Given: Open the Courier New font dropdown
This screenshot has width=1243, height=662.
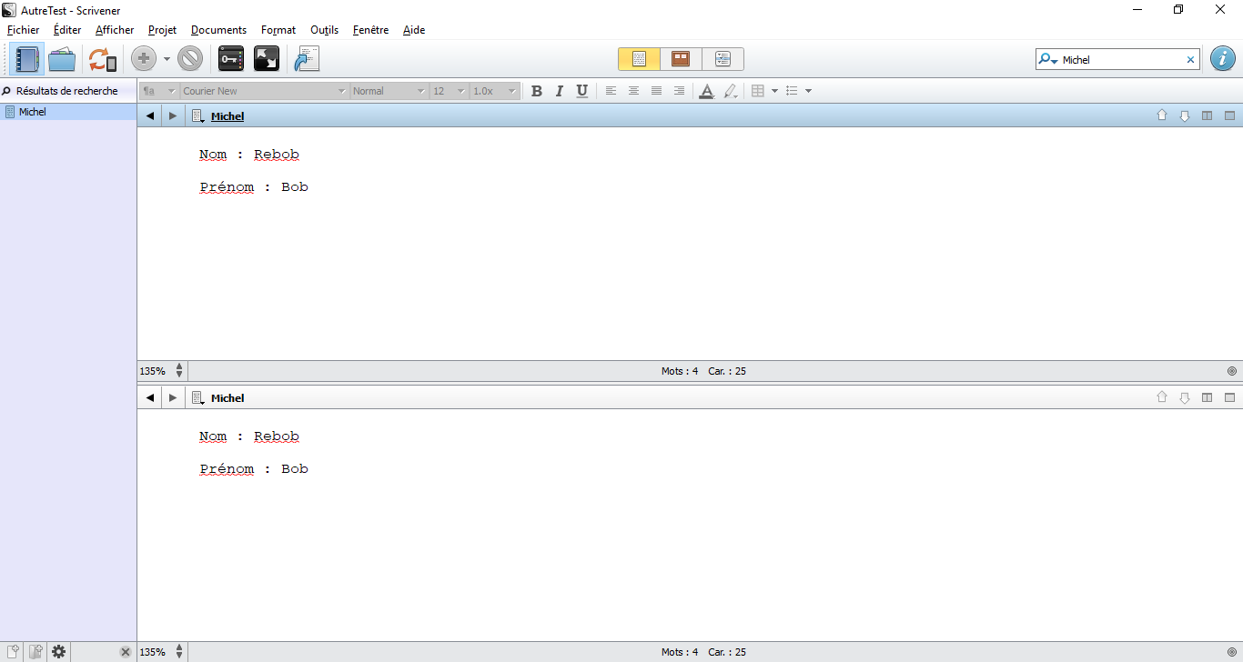Looking at the screenshot, I should pyautogui.click(x=264, y=91).
